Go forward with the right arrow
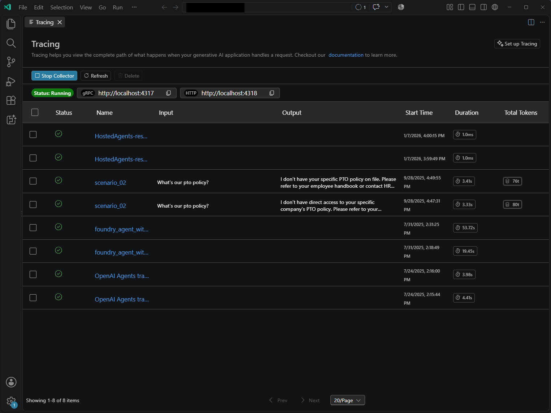 [176, 7]
